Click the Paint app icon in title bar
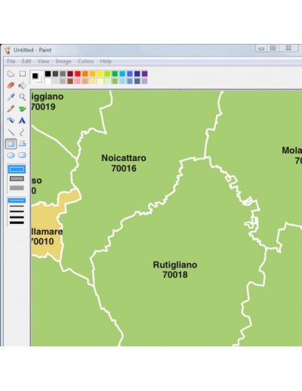This screenshot has height=391, width=302. [x=8, y=50]
